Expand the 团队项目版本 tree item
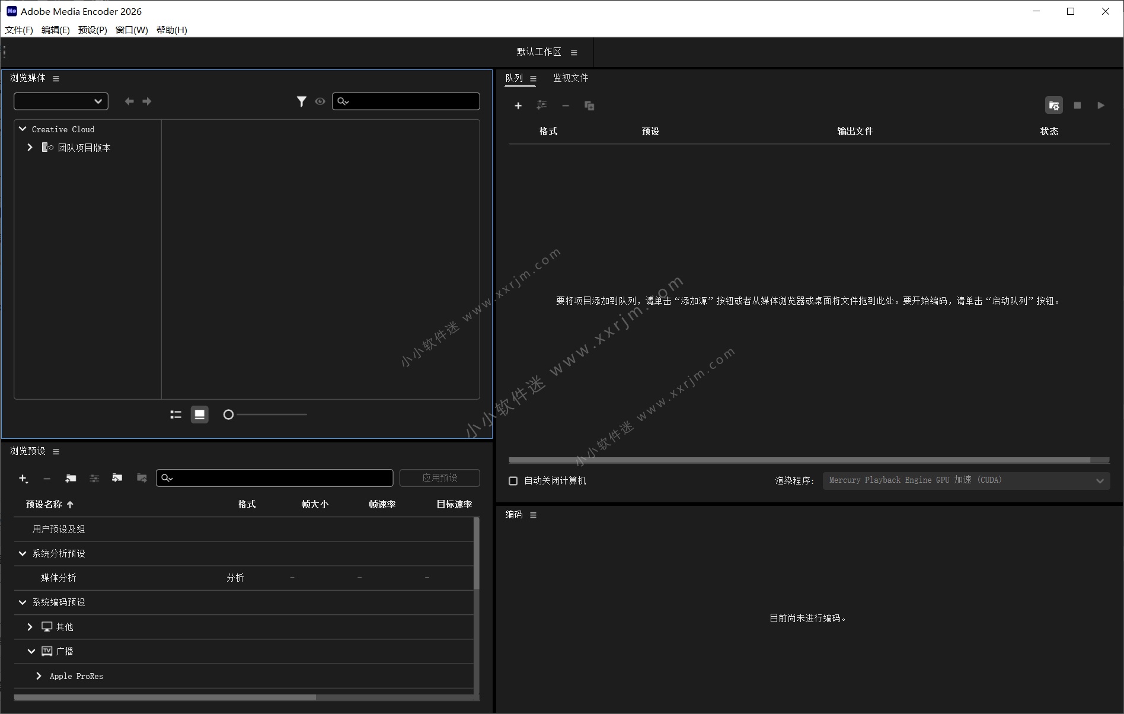1124x714 pixels. click(x=30, y=147)
